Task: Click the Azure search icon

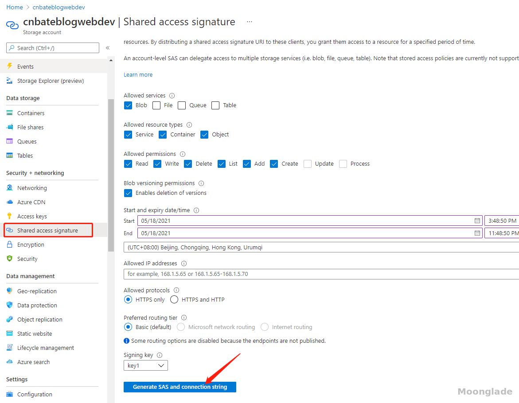Action: pyautogui.click(x=10, y=362)
